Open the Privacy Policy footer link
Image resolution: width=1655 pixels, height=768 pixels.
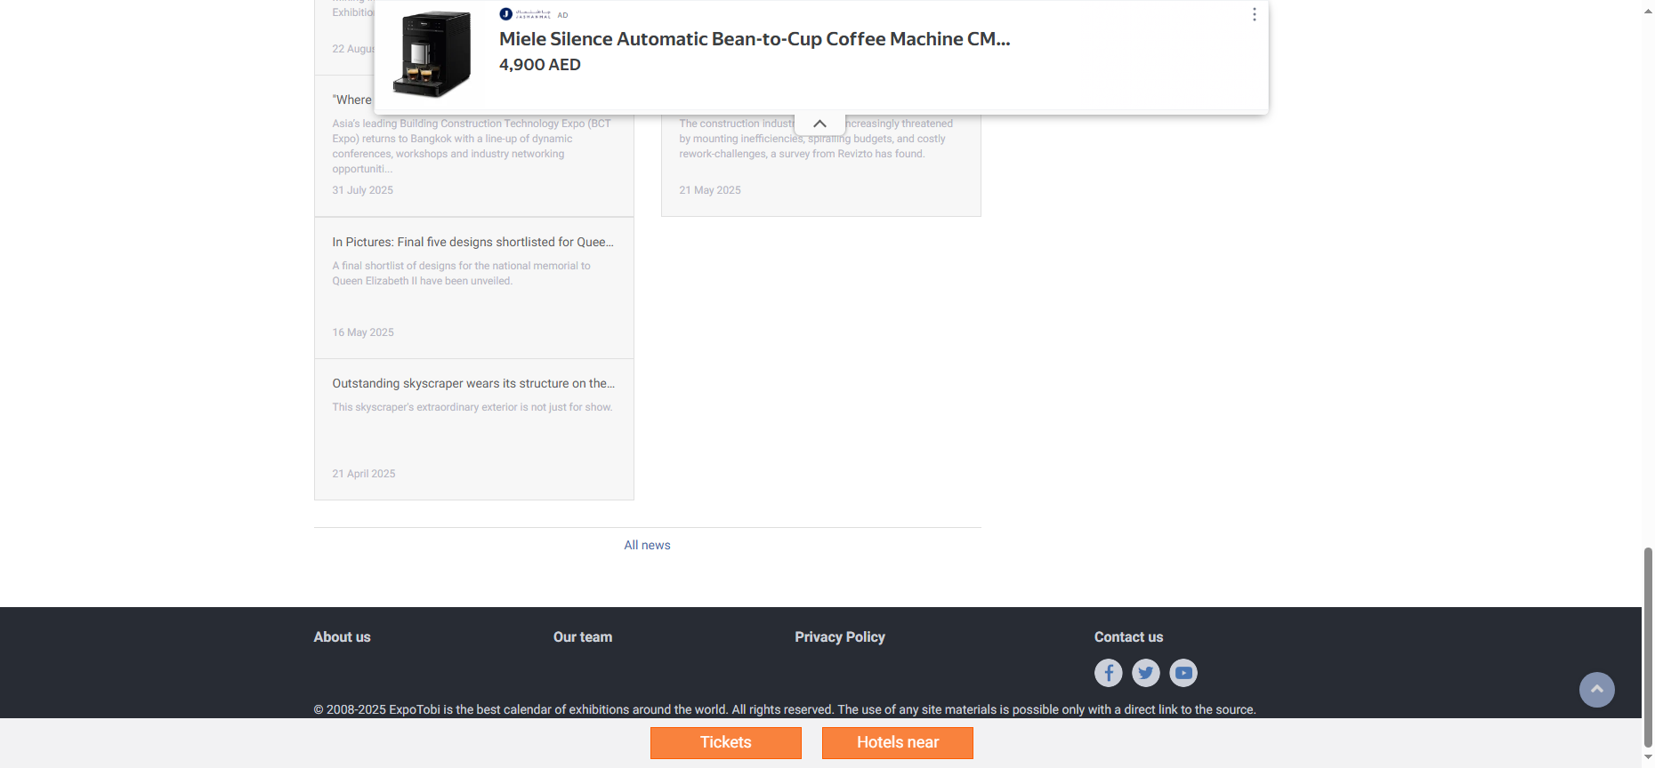pyautogui.click(x=839, y=637)
